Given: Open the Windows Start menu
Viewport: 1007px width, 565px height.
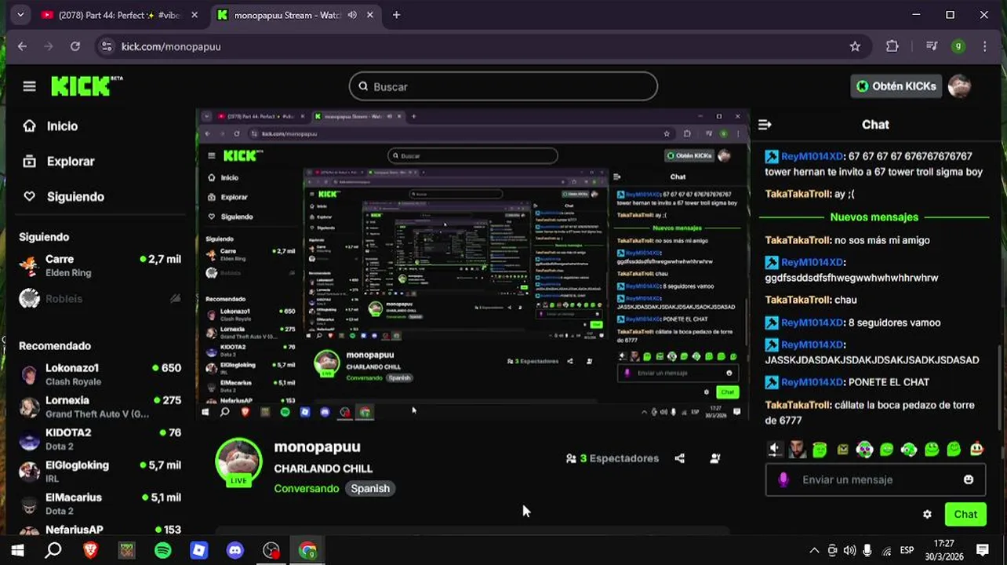Looking at the screenshot, I should pos(17,551).
